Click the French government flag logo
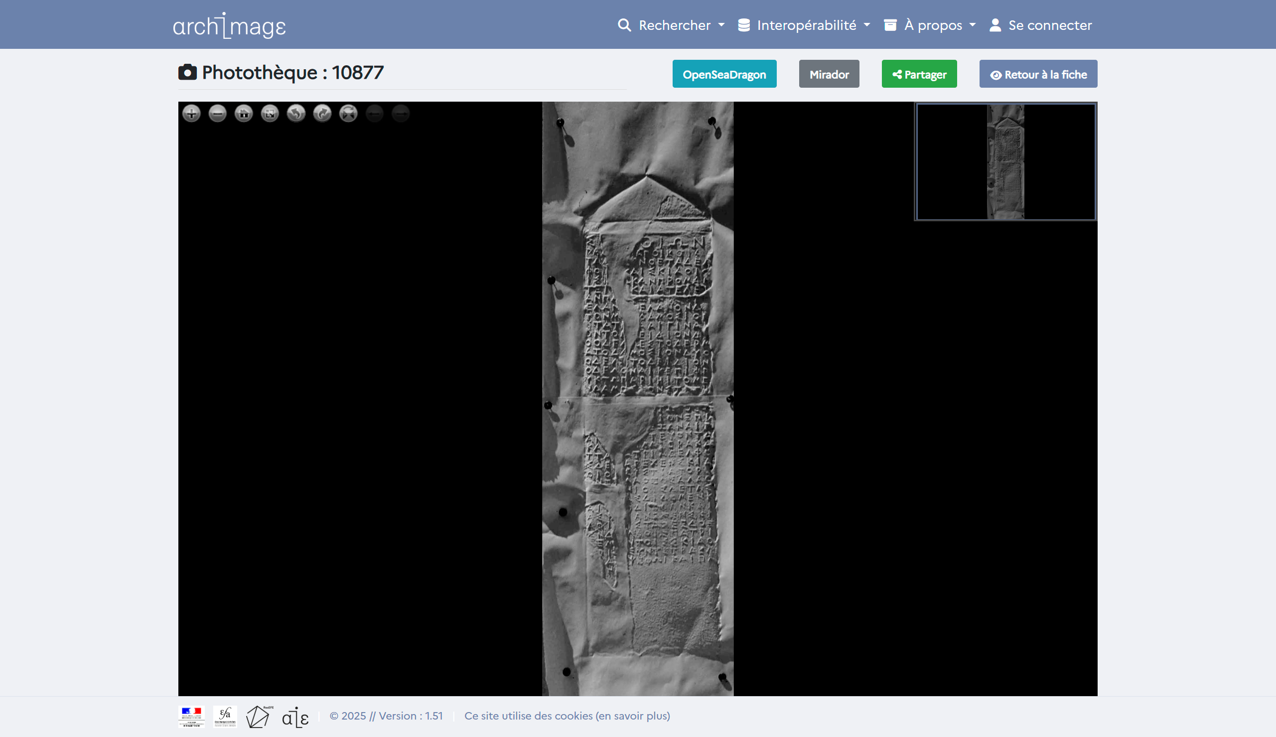 point(191,716)
